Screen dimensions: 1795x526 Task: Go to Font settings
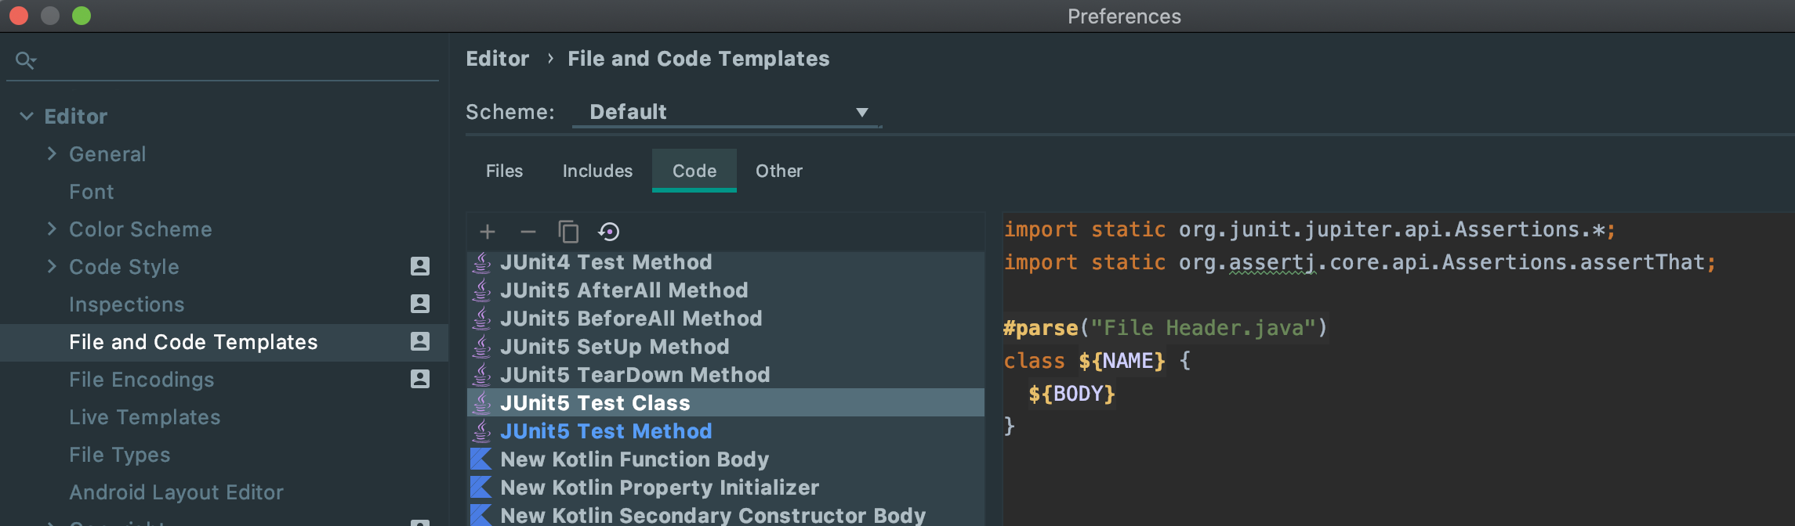(x=91, y=192)
